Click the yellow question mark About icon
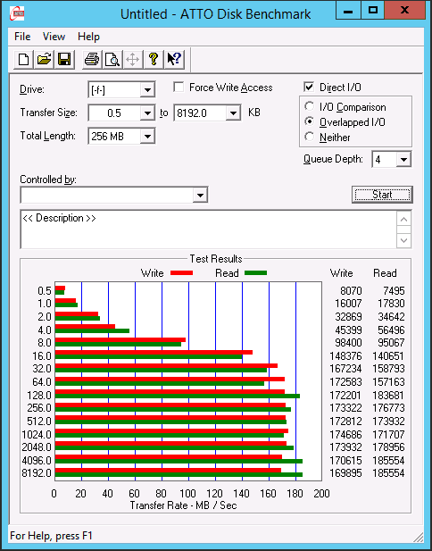 tap(154, 59)
